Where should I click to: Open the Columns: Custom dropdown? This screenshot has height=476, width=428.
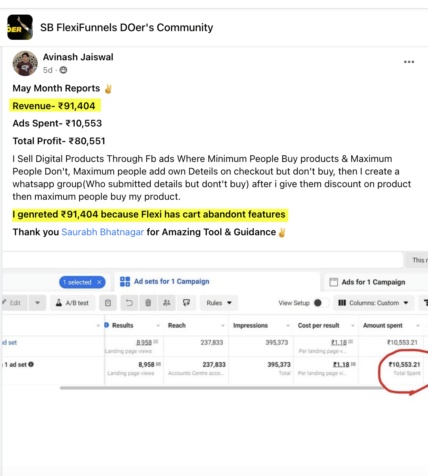point(373,303)
